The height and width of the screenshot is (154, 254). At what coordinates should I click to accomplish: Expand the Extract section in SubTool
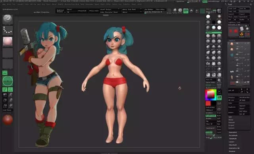coord(231,128)
